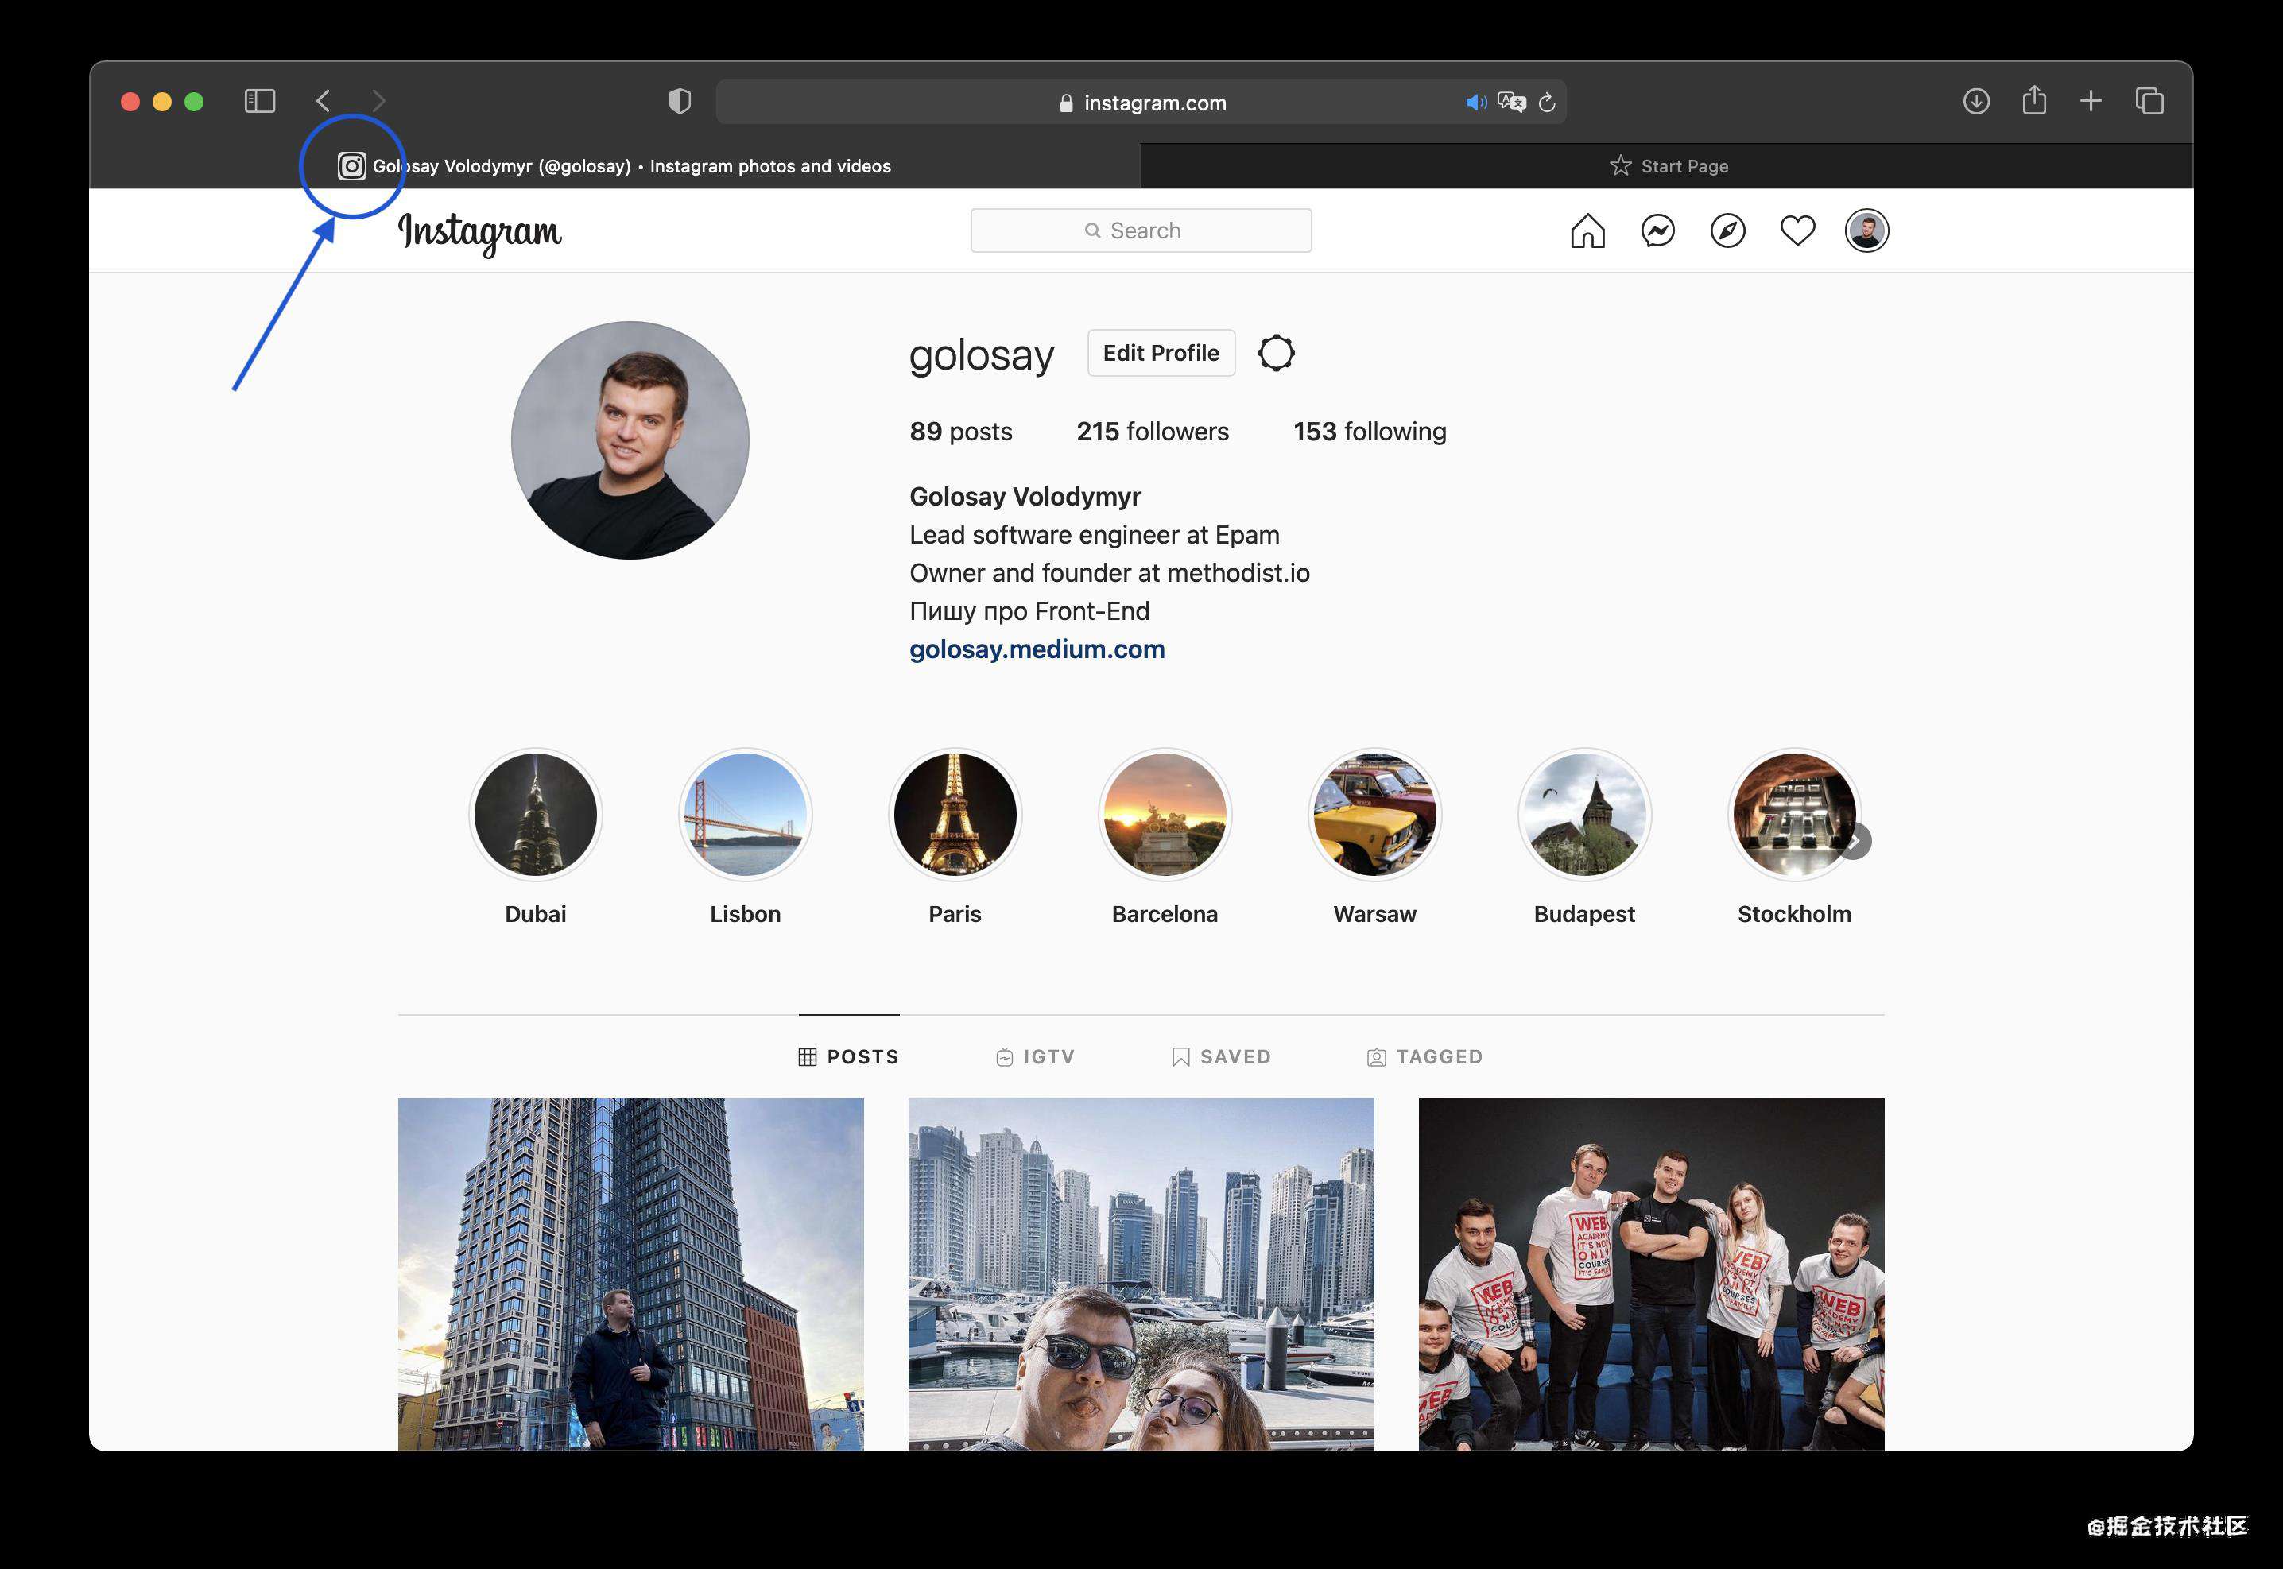The height and width of the screenshot is (1569, 2283).
Task: Click the golosay username heading
Action: (x=981, y=354)
